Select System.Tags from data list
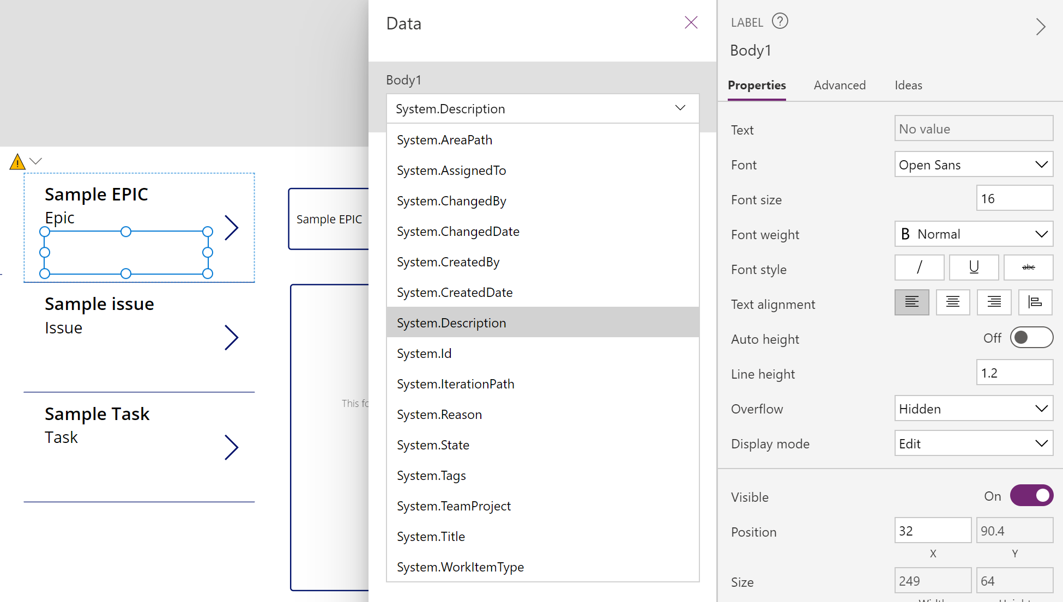 pyautogui.click(x=431, y=475)
